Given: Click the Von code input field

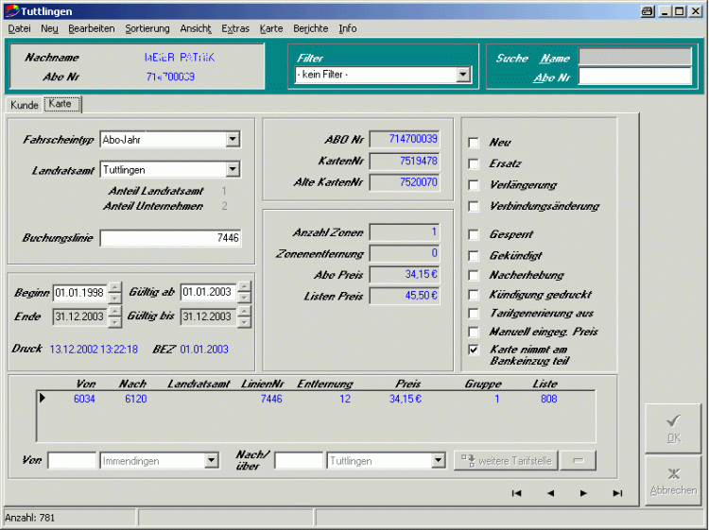Looking at the screenshot, I should [x=72, y=461].
